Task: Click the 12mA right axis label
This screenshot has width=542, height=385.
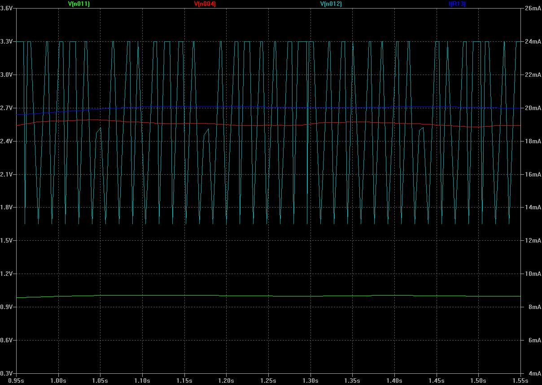Action: pyautogui.click(x=532, y=241)
